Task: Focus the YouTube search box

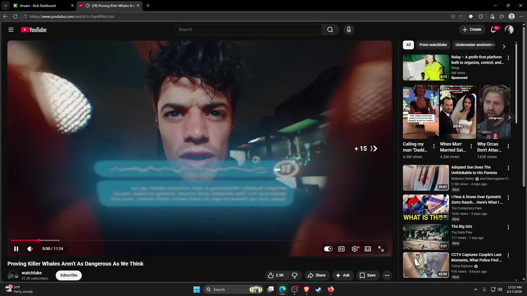Action: tap(248, 30)
